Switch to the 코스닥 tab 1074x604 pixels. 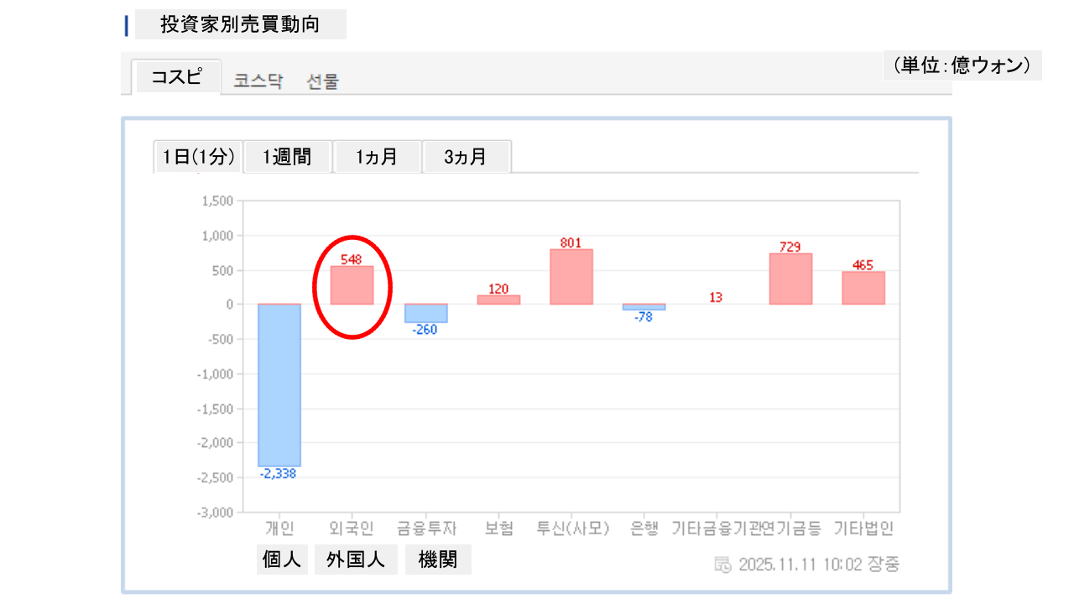tap(258, 81)
